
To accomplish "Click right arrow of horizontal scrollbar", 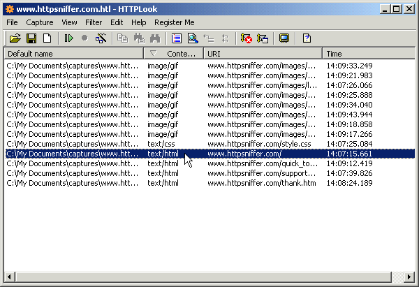I will 409,277.
